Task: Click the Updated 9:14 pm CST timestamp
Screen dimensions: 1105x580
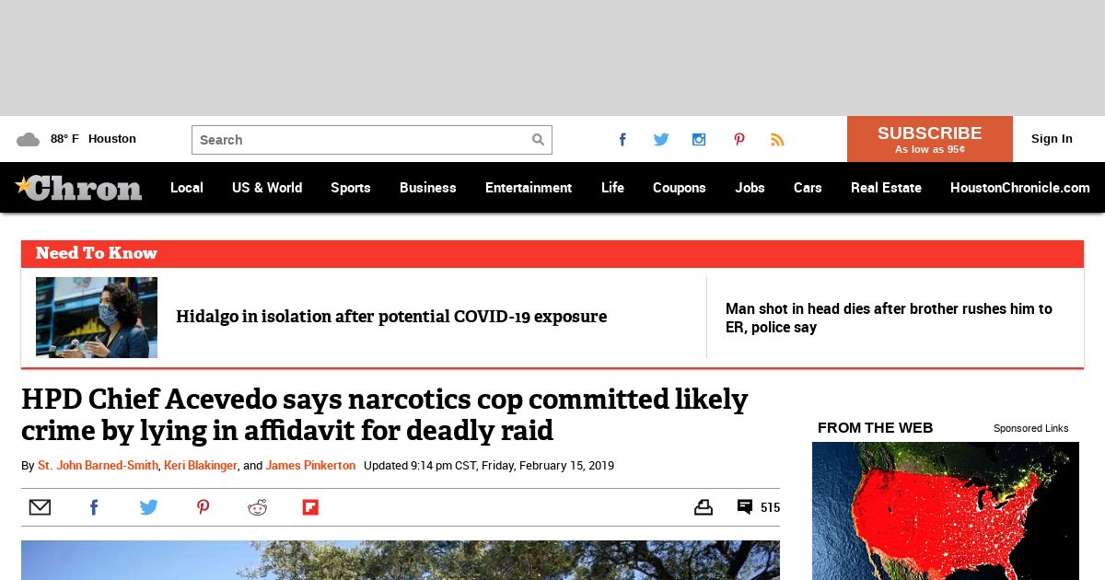Action: pos(489,466)
